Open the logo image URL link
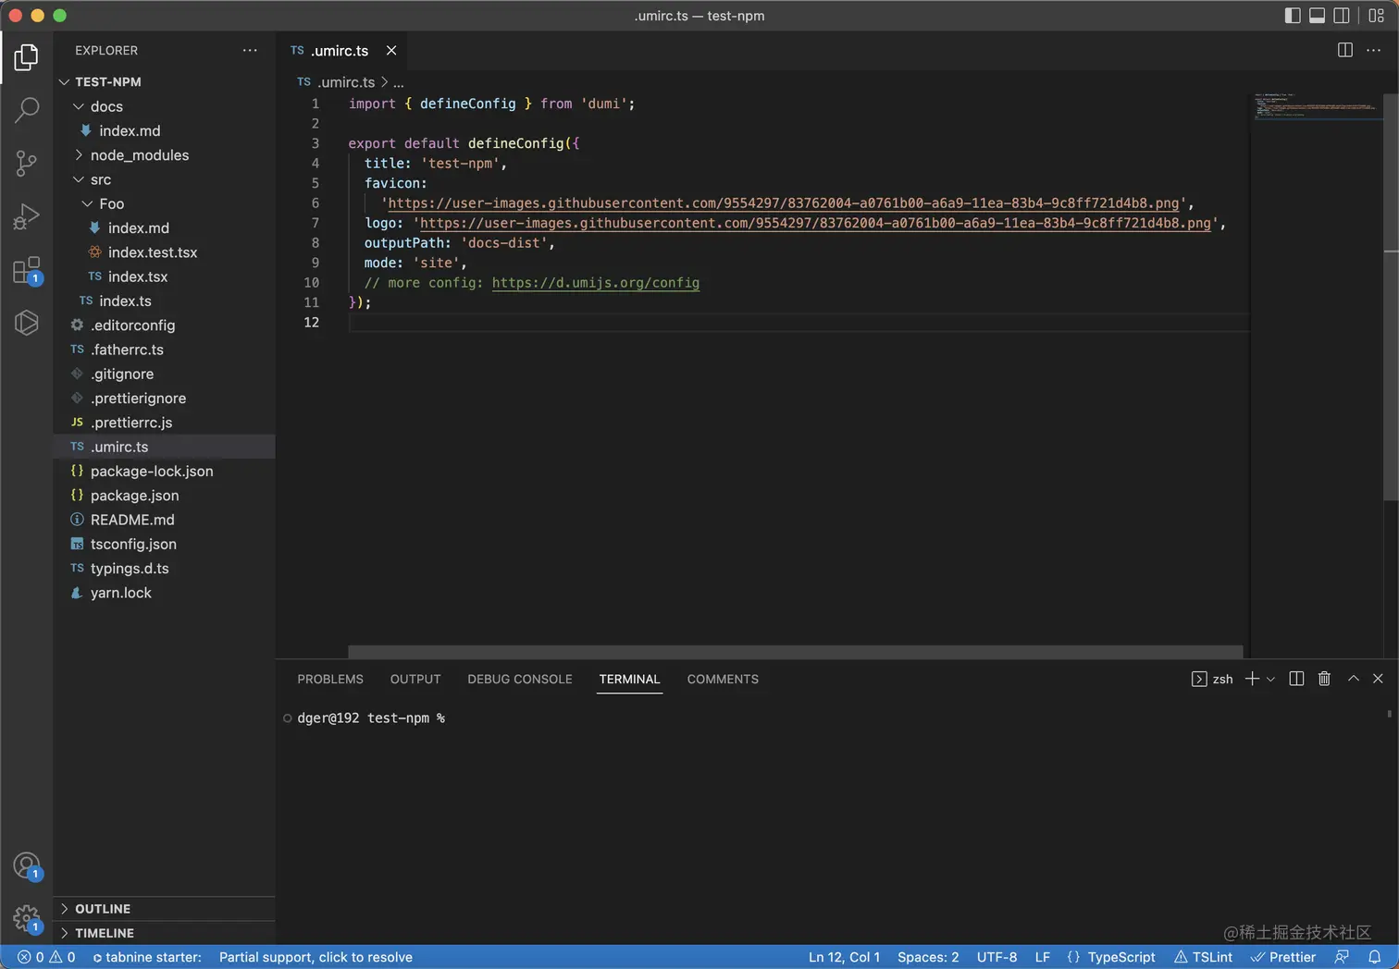Image resolution: width=1399 pixels, height=969 pixels. click(815, 223)
